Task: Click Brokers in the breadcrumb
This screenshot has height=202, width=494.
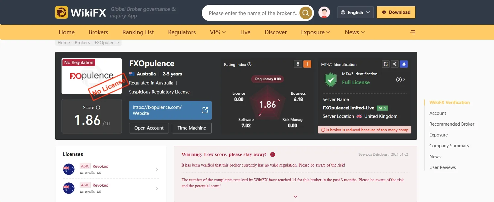Action: [82, 43]
